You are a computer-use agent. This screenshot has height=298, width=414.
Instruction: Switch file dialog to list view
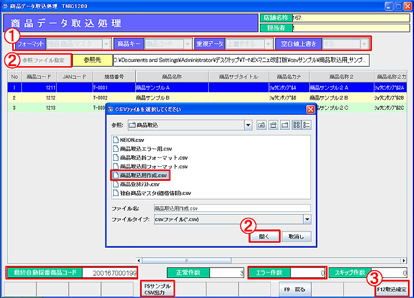[296, 125]
